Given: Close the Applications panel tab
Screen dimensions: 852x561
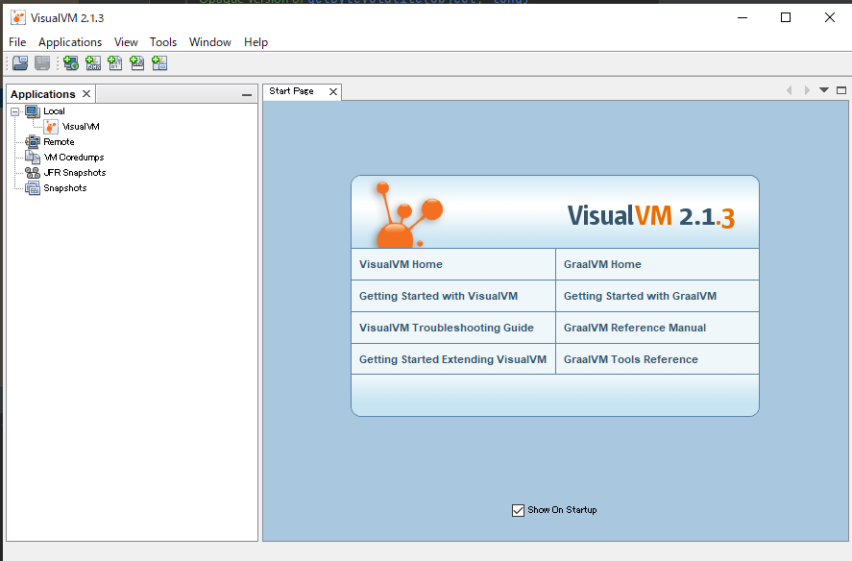Looking at the screenshot, I should click(85, 93).
